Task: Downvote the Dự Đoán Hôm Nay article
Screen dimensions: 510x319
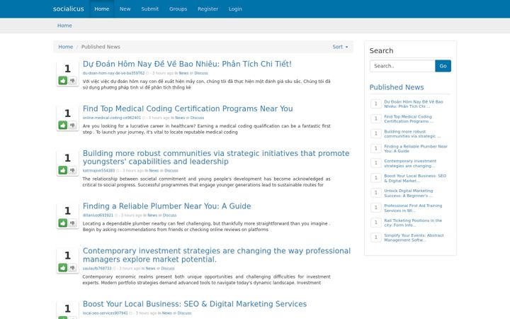Action: point(72,80)
